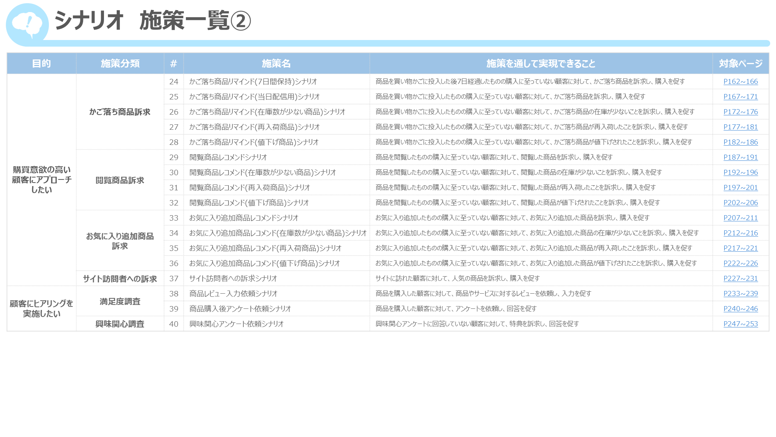Viewport: 776px width, 437px height.
Task: Select the お気に入り追加商品訴求 category cell
Action: coord(120,241)
